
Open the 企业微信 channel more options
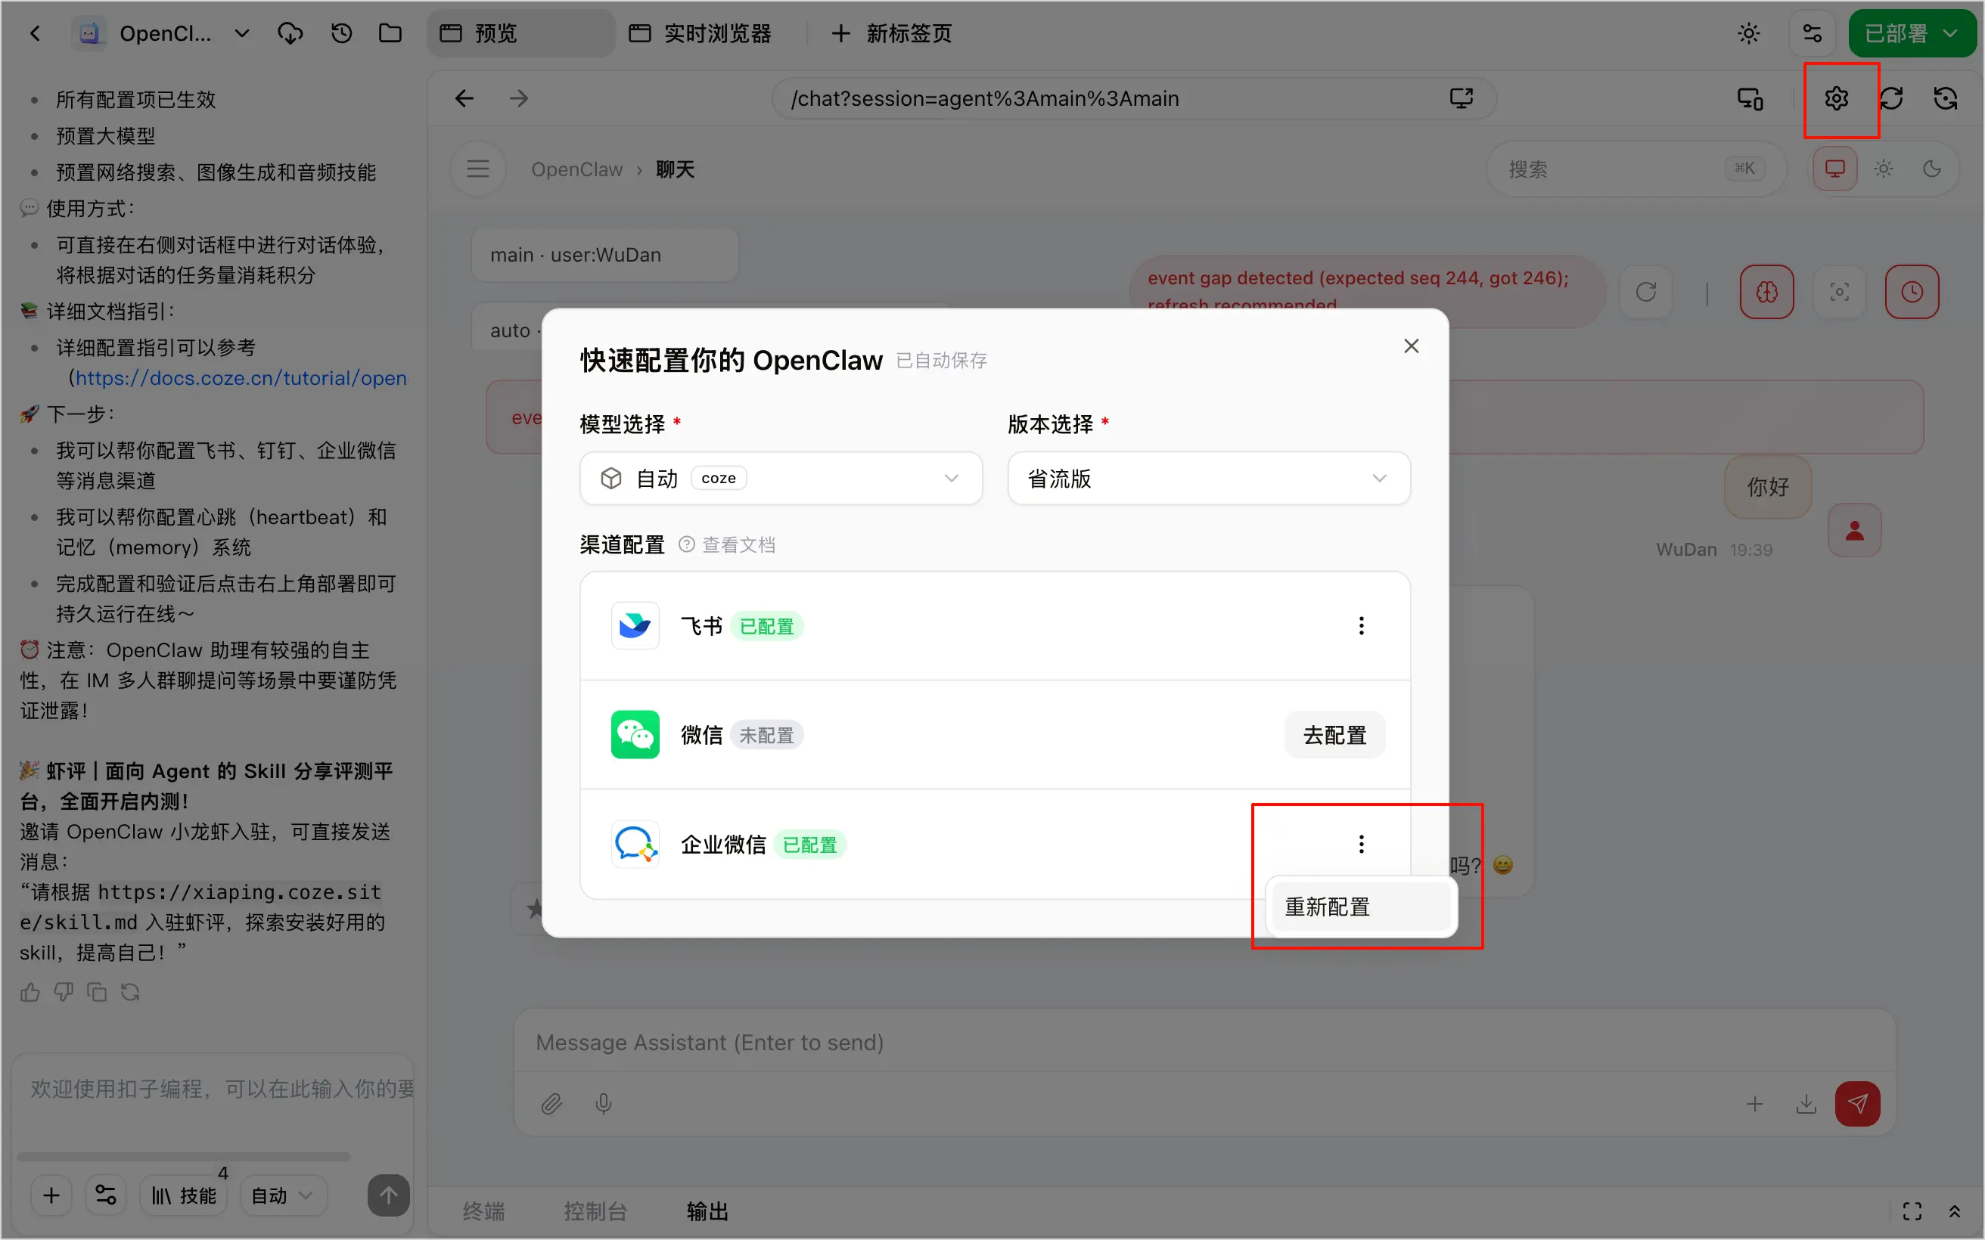pos(1362,844)
